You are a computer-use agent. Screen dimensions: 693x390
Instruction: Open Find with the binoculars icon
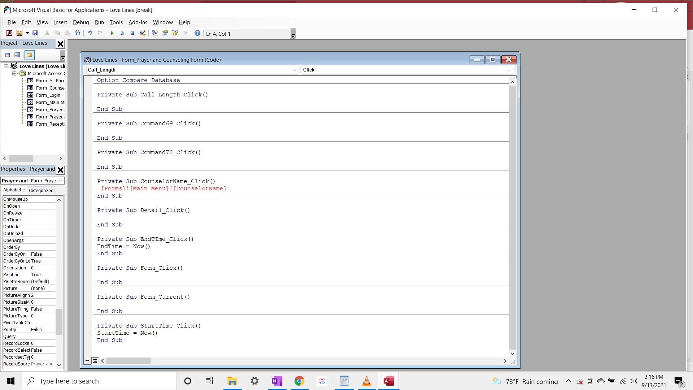(x=77, y=33)
